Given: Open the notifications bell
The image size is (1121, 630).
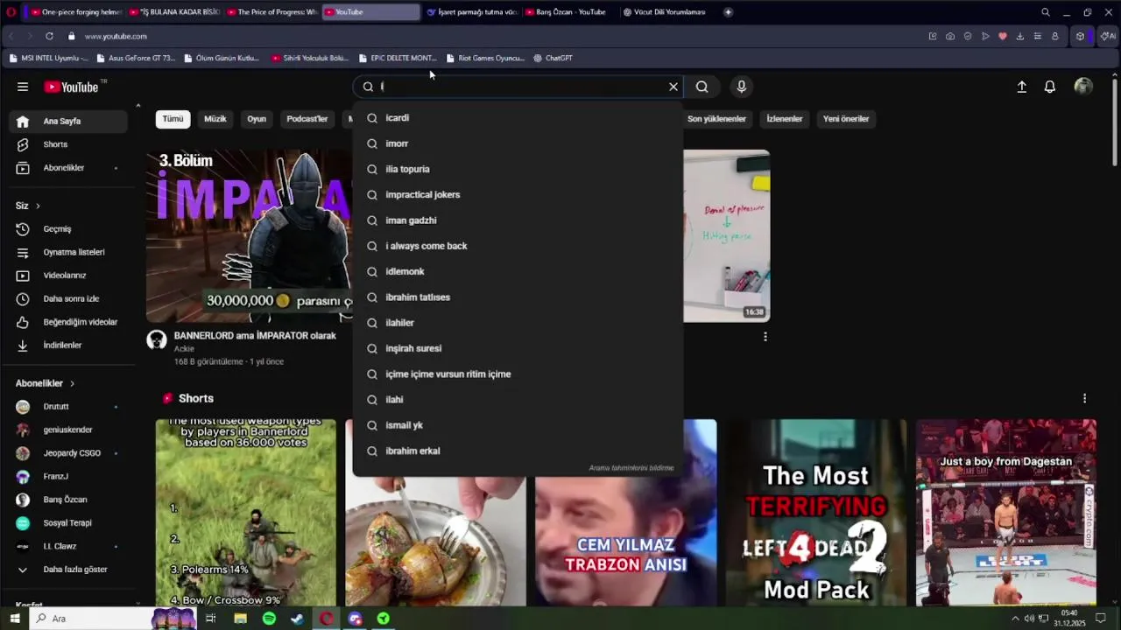Looking at the screenshot, I should coord(1049,87).
